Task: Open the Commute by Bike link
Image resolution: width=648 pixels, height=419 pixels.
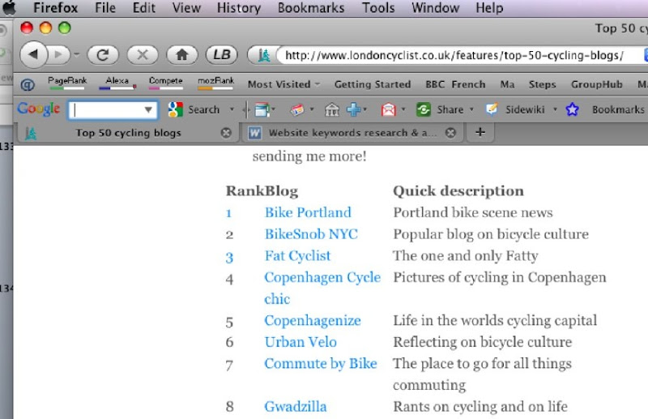Action: (x=321, y=364)
